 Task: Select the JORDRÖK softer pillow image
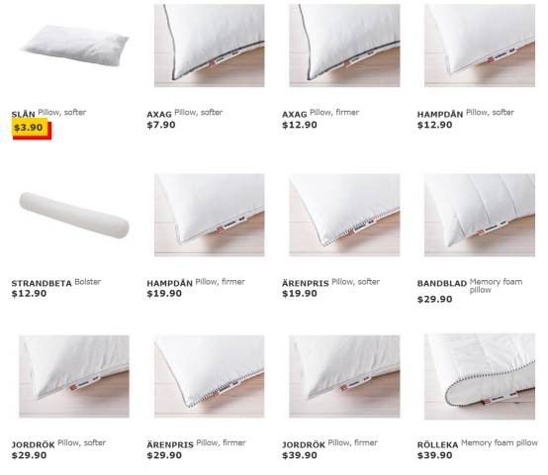pyautogui.click(x=74, y=376)
